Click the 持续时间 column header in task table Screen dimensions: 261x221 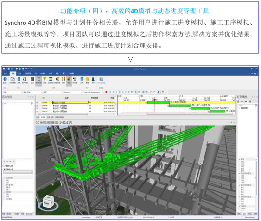coord(95,98)
